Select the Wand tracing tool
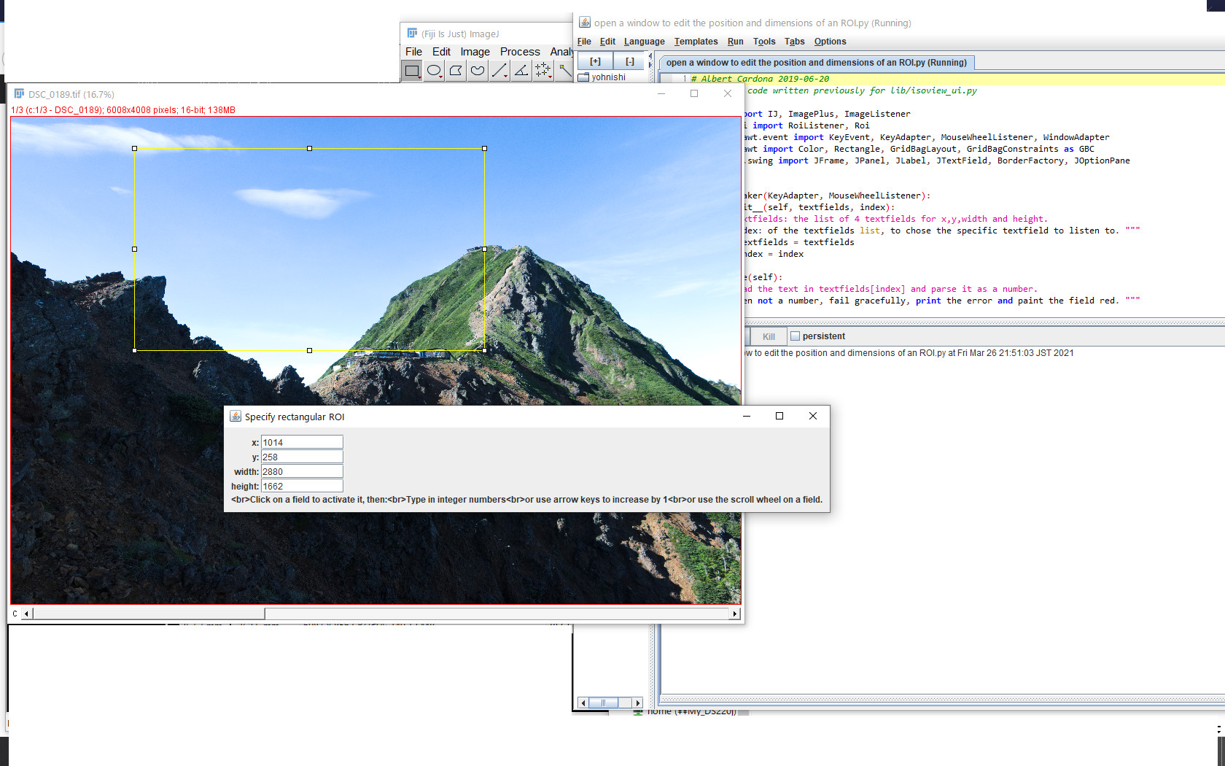The height and width of the screenshot is (766, 1225). click(564, 70)
